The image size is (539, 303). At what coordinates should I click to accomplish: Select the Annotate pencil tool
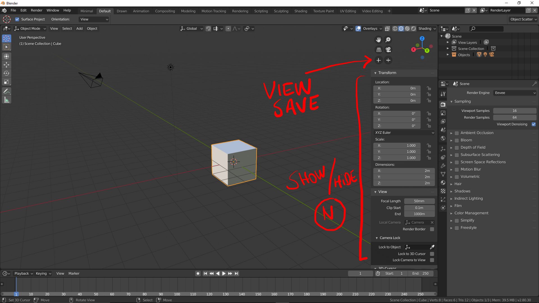pyautogui.click(x=6, y=91)
